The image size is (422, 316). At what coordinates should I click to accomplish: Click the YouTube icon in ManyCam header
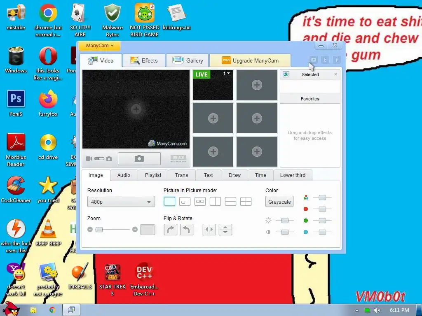(x=314, y=60)
